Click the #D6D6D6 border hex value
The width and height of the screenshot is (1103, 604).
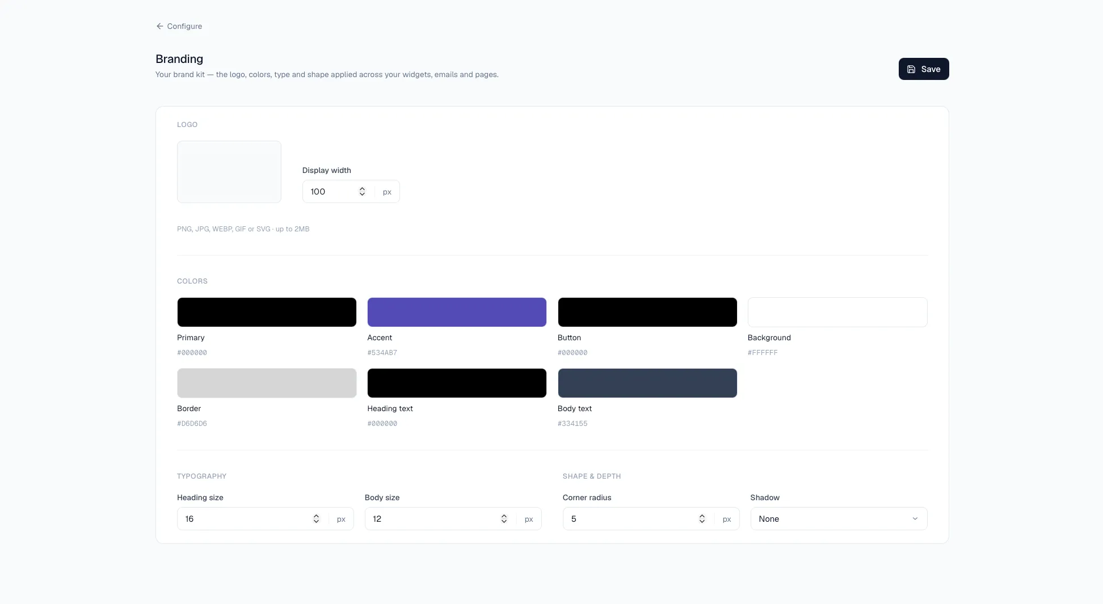(x=192, y=424)
